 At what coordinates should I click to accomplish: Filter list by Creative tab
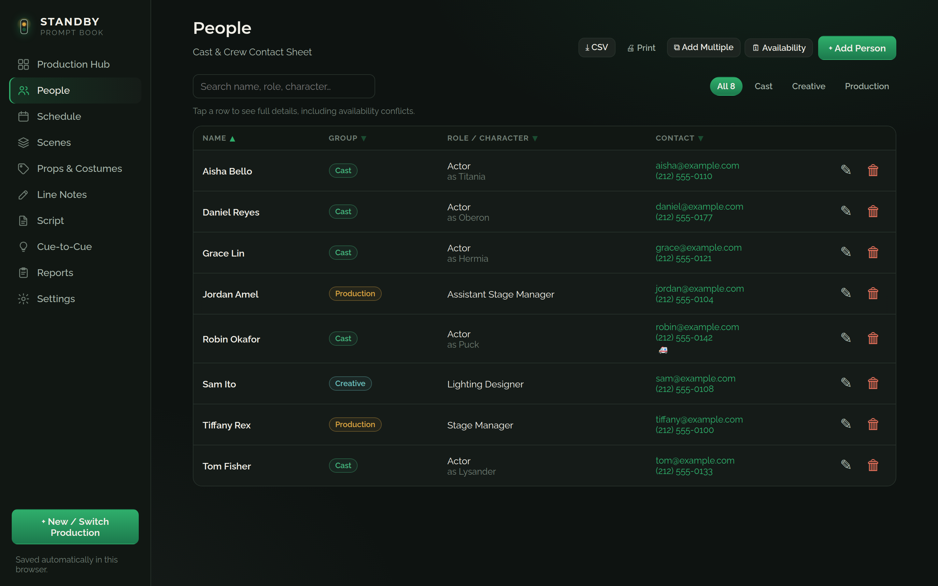809,86
